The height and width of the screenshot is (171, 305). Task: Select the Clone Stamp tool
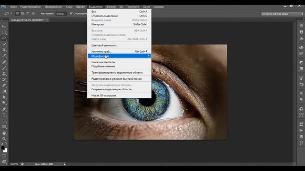pos(4,74)
